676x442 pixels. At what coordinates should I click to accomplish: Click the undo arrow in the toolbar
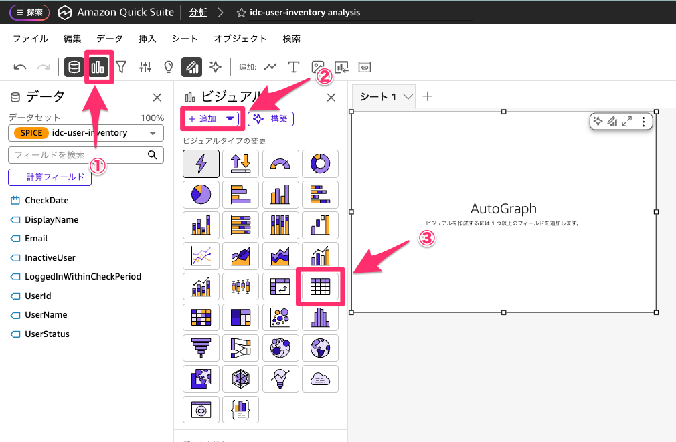pos(19,67)
